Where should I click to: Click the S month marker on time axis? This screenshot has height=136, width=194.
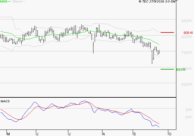click(x=135, y=134)
